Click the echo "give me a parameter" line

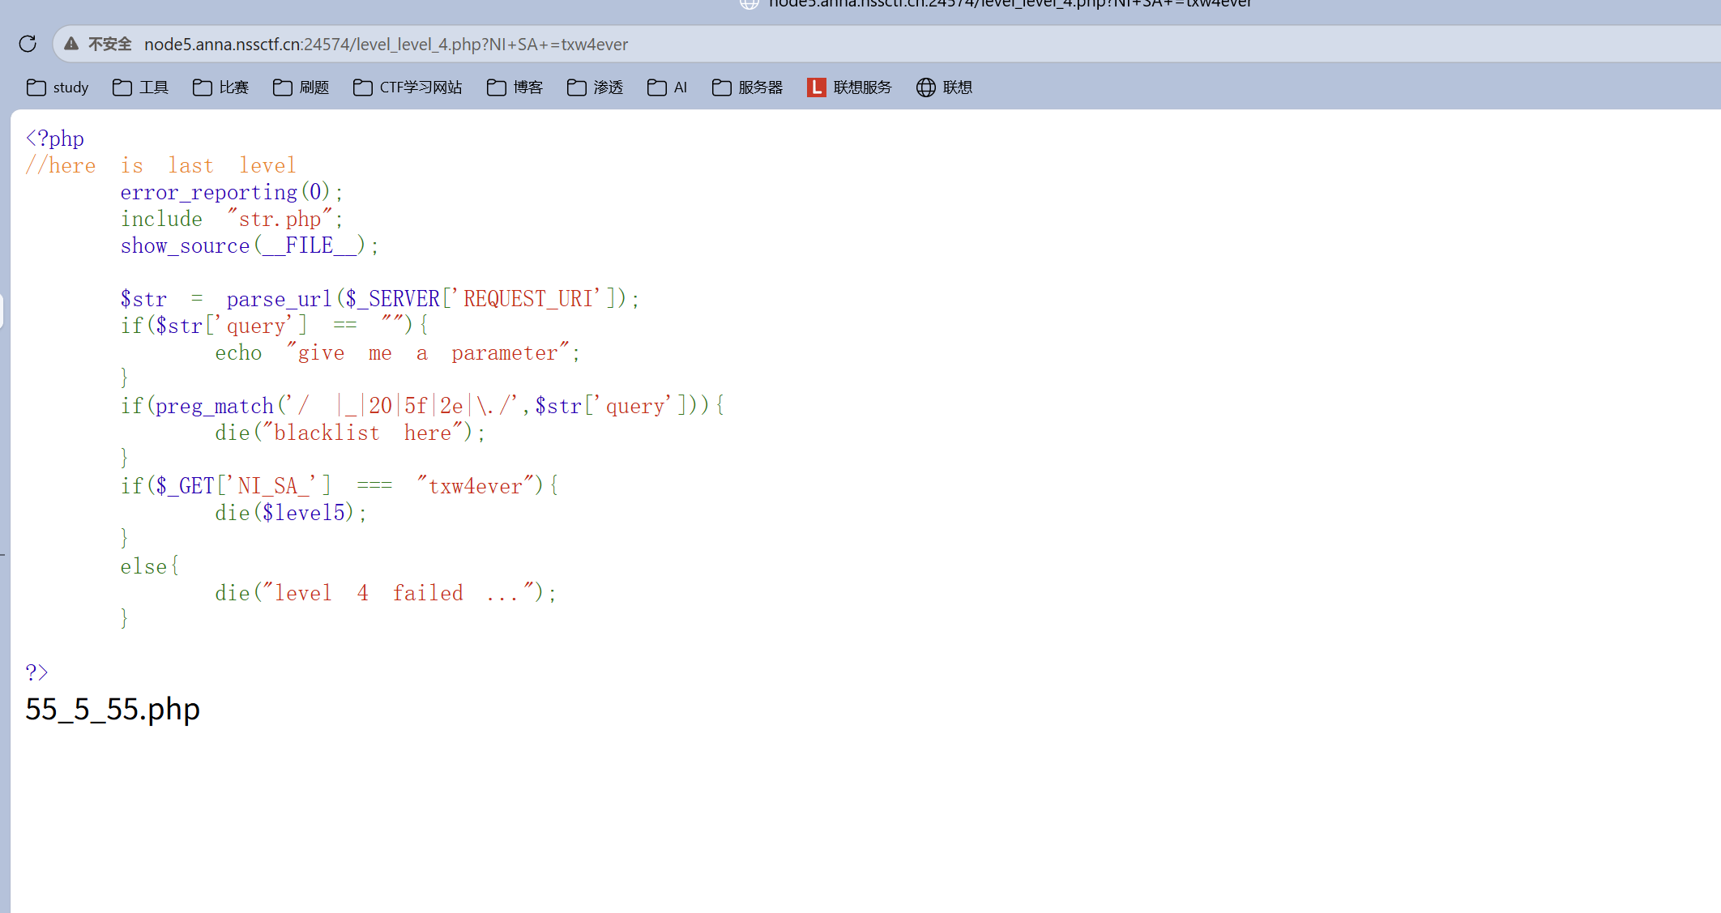[x=398, y=352]
